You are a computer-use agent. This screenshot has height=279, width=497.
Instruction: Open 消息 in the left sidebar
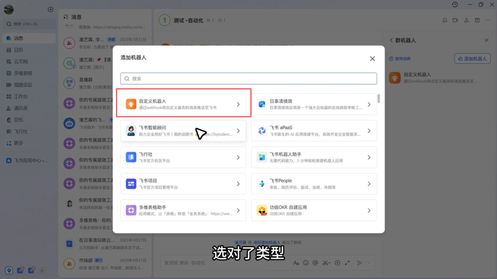(29, 38)
